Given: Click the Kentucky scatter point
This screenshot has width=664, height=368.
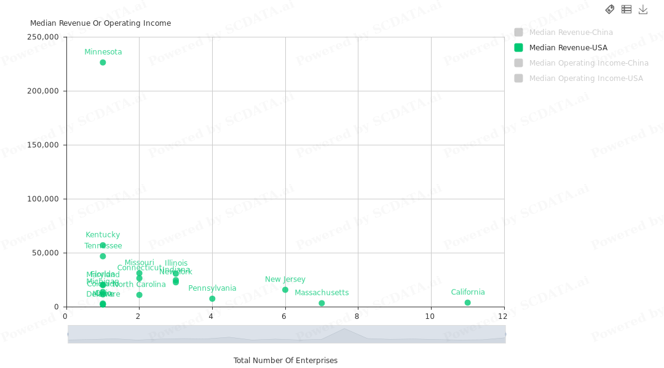Looking at the screenshot, I should click(103, 245).
